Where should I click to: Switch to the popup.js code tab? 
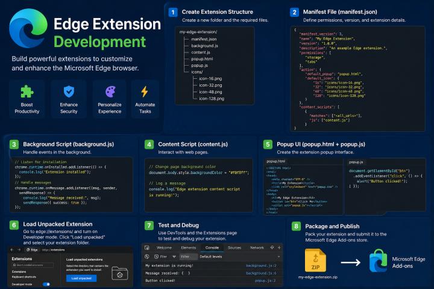(356, 162)
